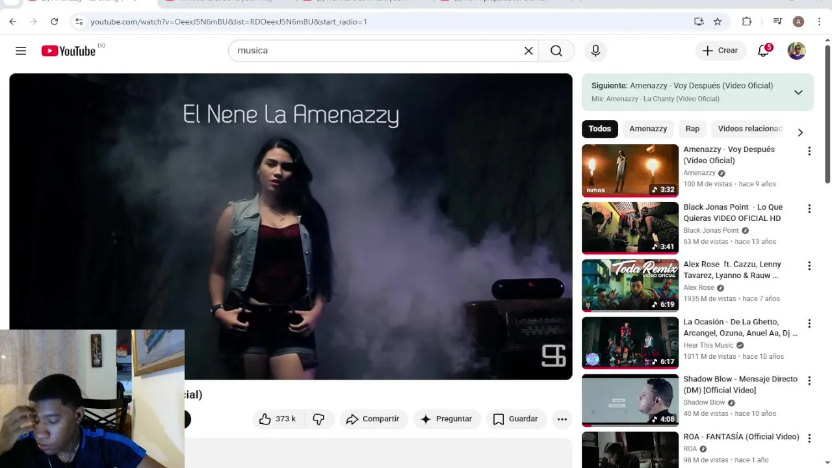832x468 pixels.
Task: Go to the Hear This Music channel
Action: coord(708,345)
